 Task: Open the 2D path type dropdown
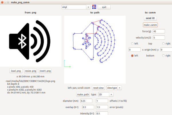coord(106,94)
